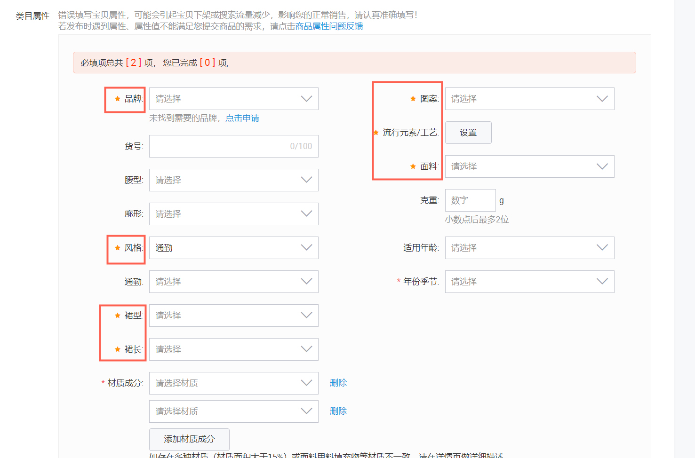Click the 点击申请 brand application link
The width and height of the screenshot is (695, 458).
coord(242,118)
